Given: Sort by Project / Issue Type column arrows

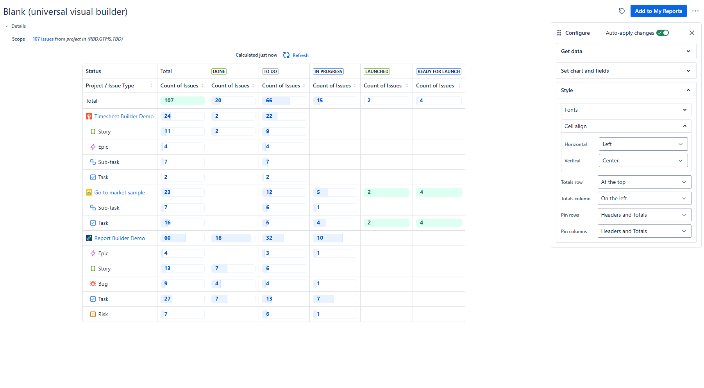Looking at the screenshot, I should 152,85.
